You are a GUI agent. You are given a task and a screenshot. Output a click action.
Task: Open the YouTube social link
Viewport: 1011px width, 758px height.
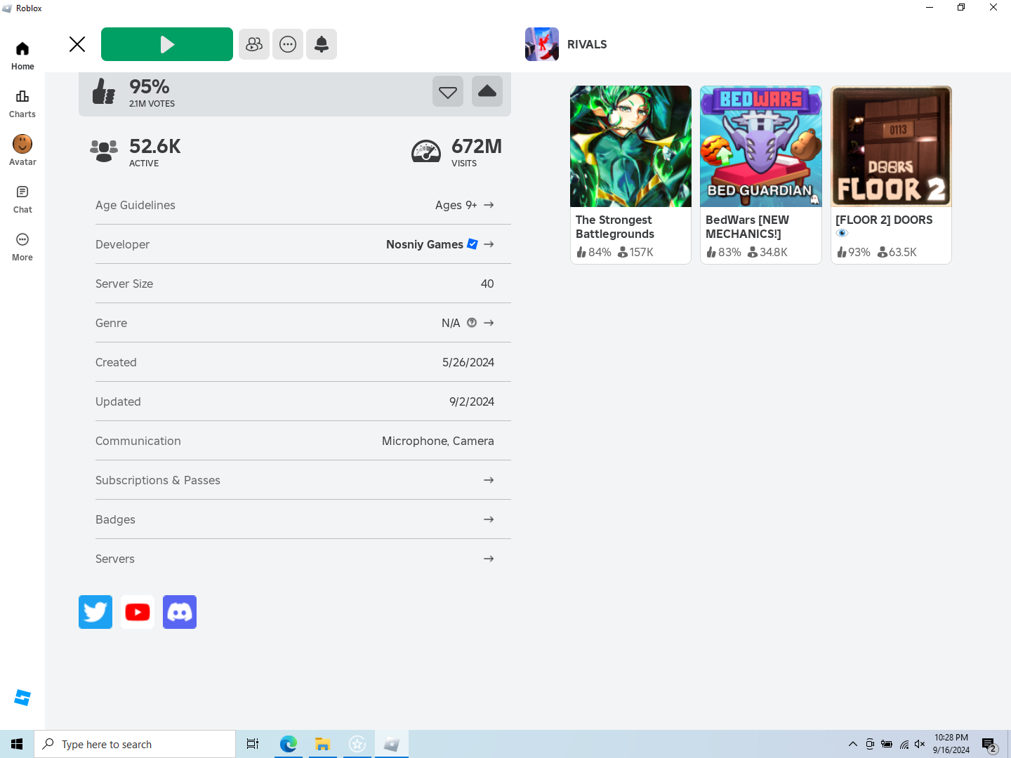point(138,612)
